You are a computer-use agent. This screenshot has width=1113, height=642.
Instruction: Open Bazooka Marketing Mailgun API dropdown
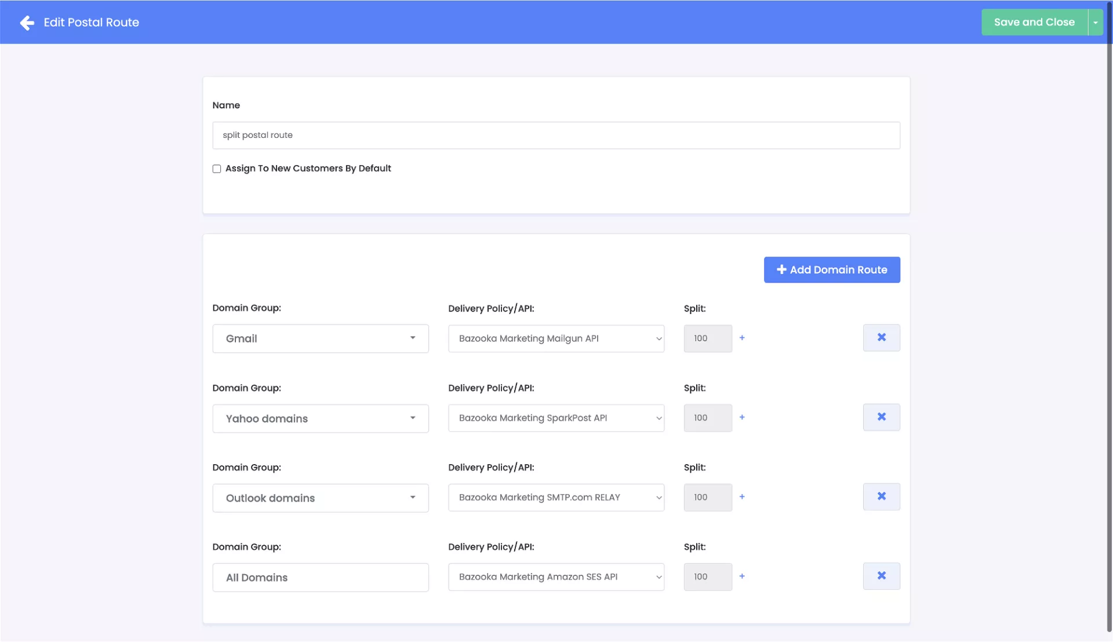555,338
